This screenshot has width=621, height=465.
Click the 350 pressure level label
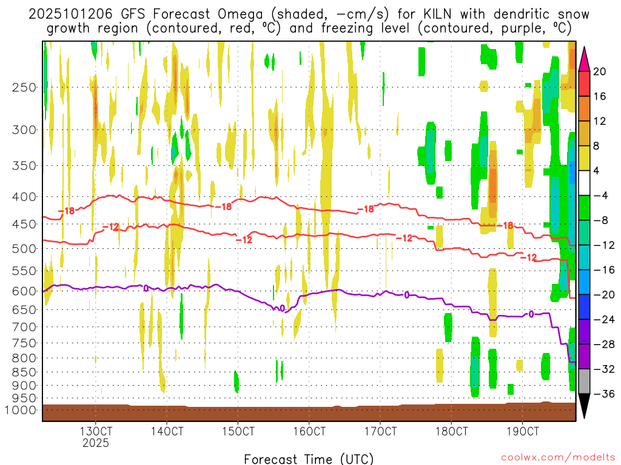click(x=24, y=165)
